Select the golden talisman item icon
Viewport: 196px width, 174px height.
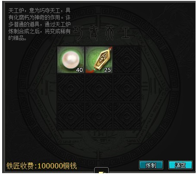[x=99, y=60]
